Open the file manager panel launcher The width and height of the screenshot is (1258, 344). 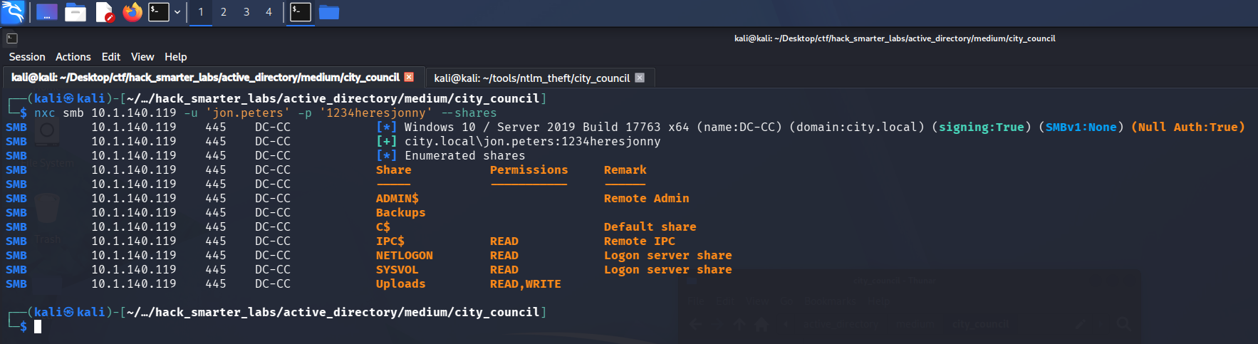click(76, 12)
